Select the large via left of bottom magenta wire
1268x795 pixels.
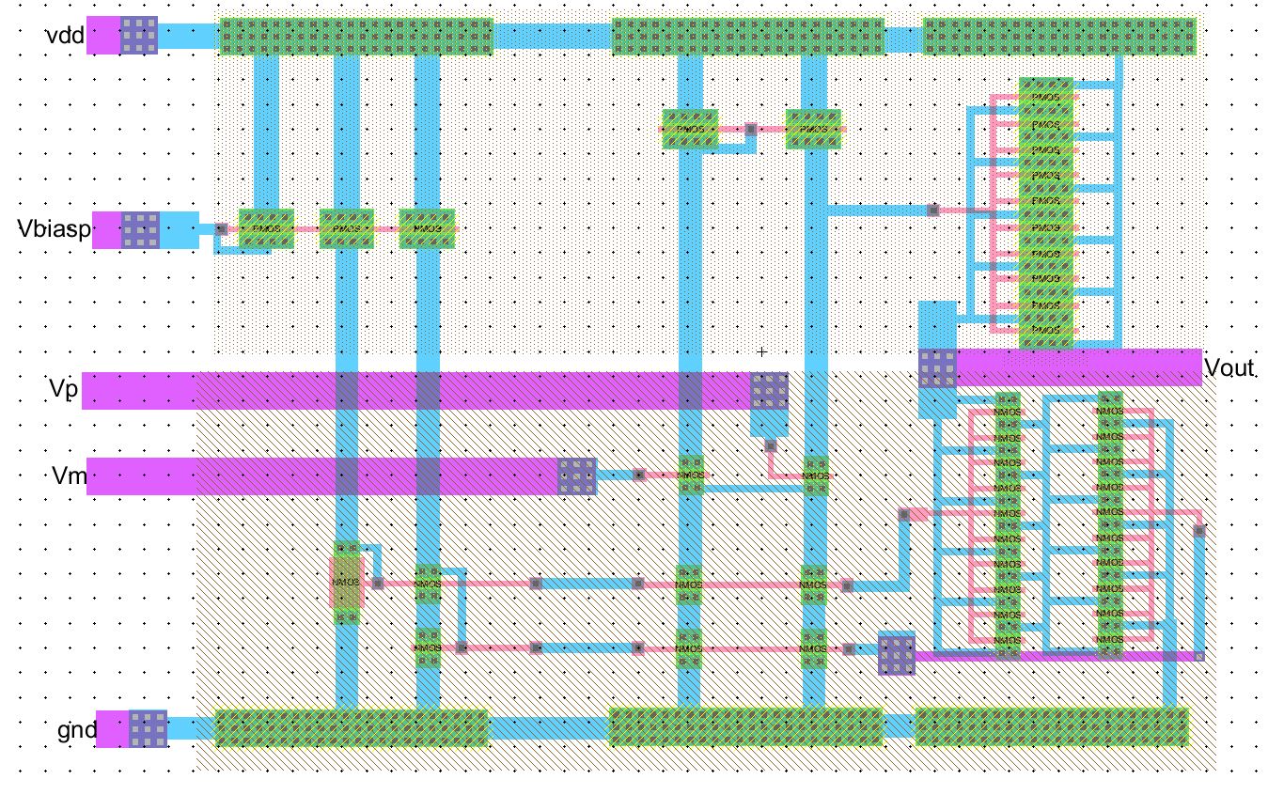[x=896, y=654]
